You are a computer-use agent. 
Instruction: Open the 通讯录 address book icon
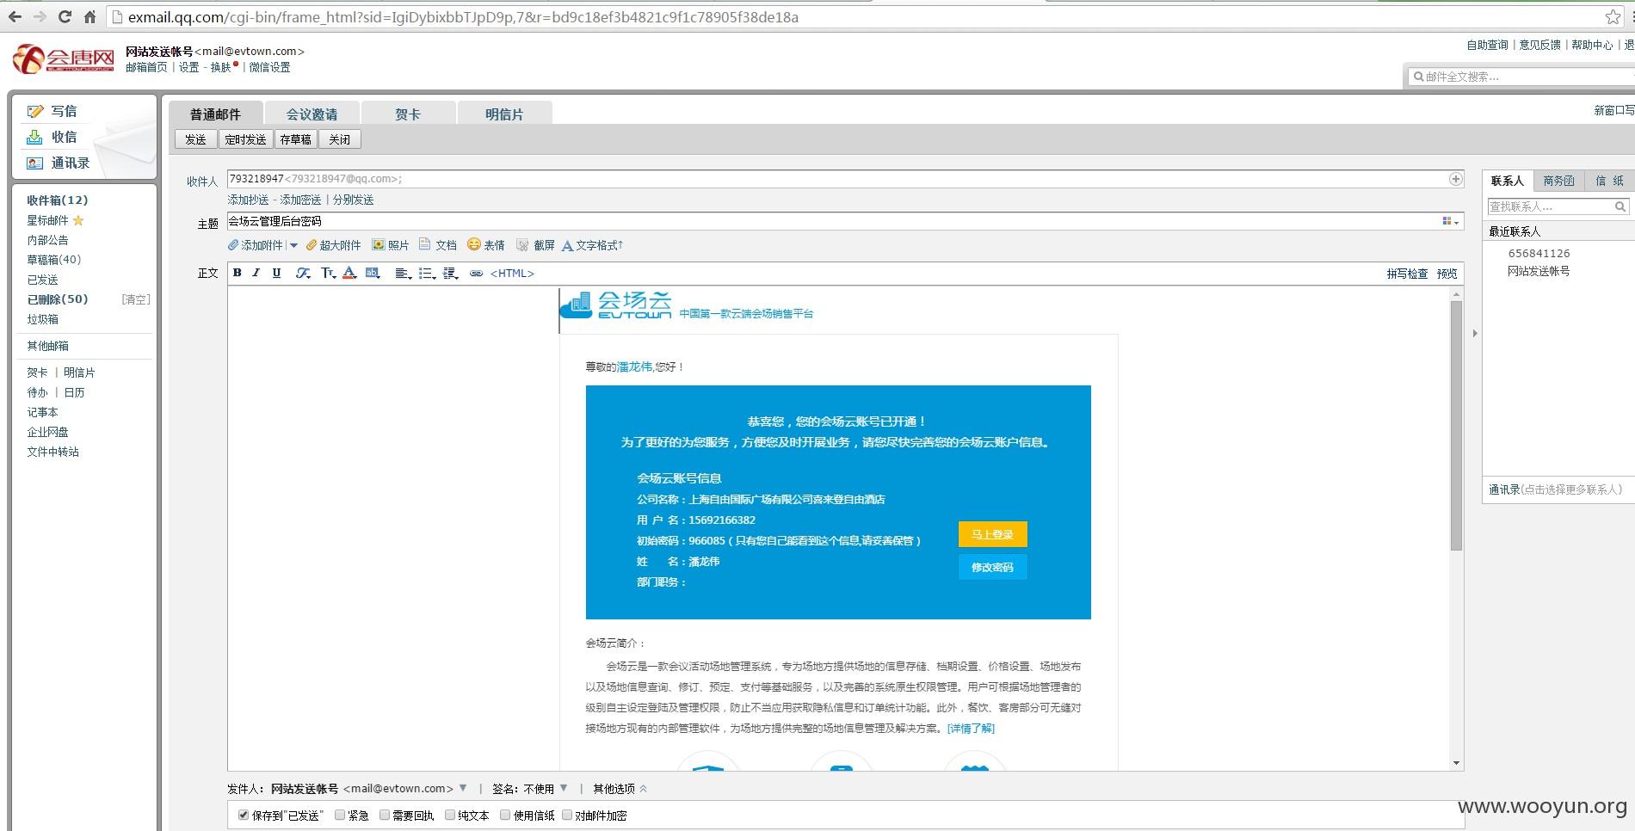pos(34,163)
